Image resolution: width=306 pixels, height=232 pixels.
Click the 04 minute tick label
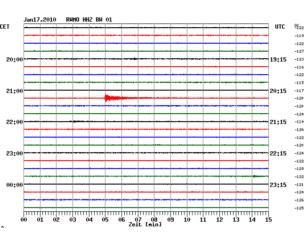pyautogui.click(x=89, y=219)
